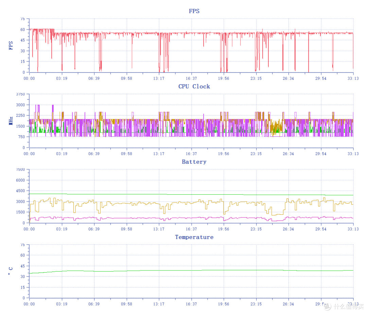Click the 60 tick on FPS axis

click(x=22, y=30)
